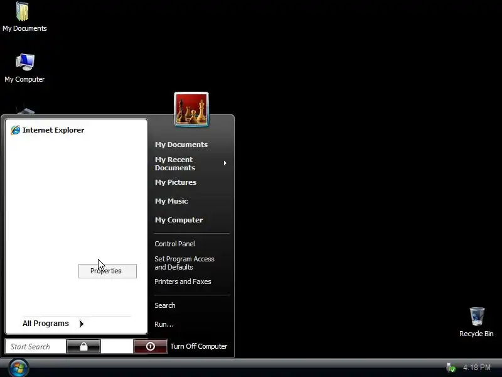Screen dimensions: 502x377
Task: Click into the Start Search field
Action: [x=36, y=347]
